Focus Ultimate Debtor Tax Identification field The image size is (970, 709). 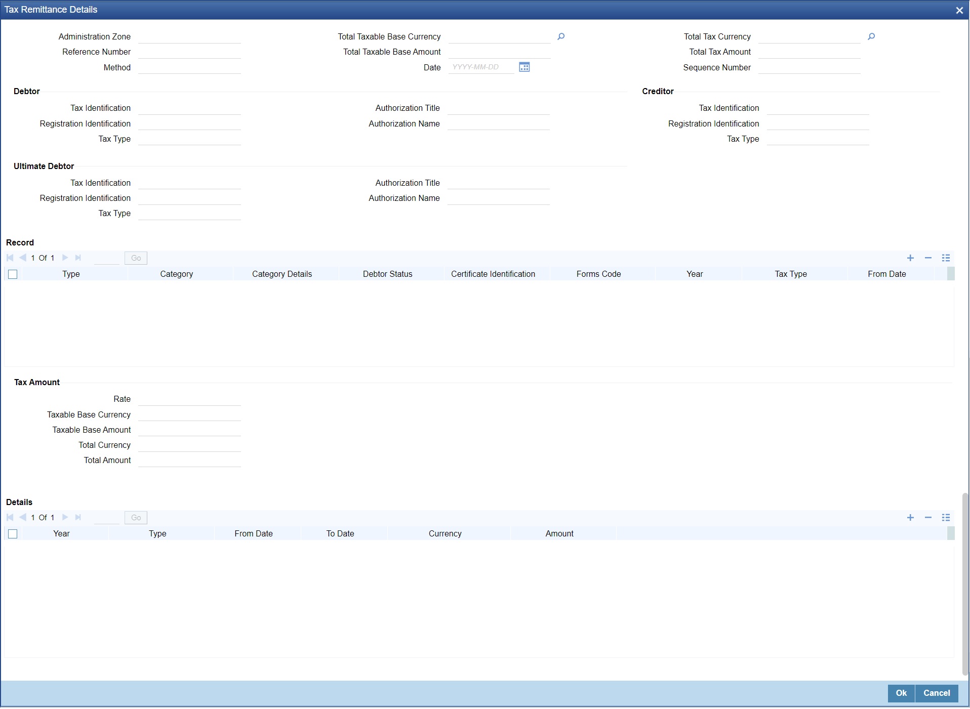coord(189,183)
